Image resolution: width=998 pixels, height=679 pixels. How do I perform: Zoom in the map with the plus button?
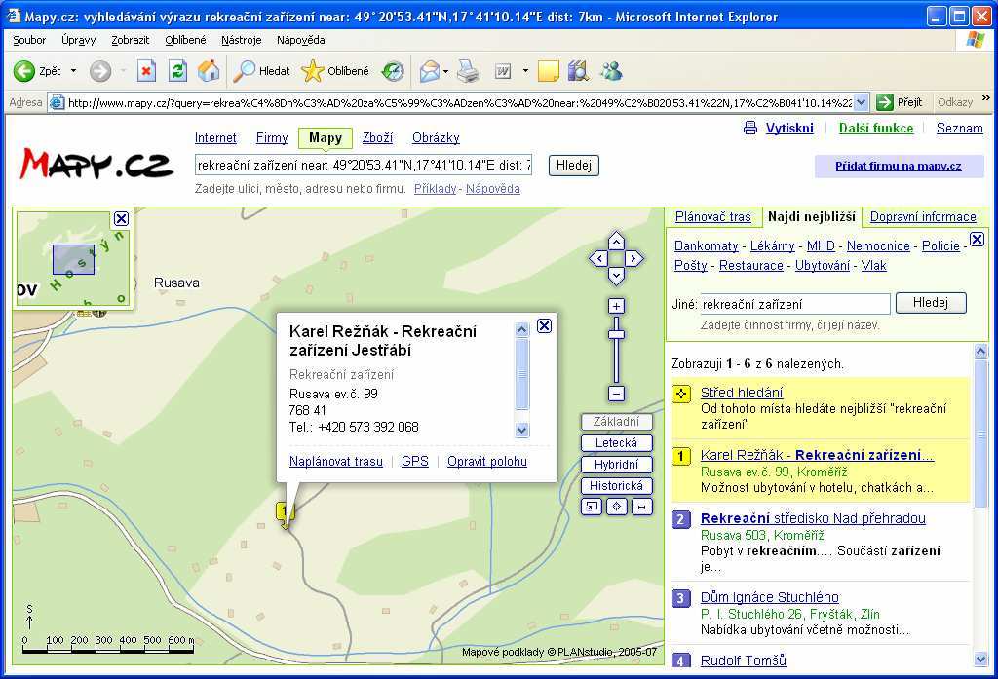pyautogui.click(x=616, y=306)
